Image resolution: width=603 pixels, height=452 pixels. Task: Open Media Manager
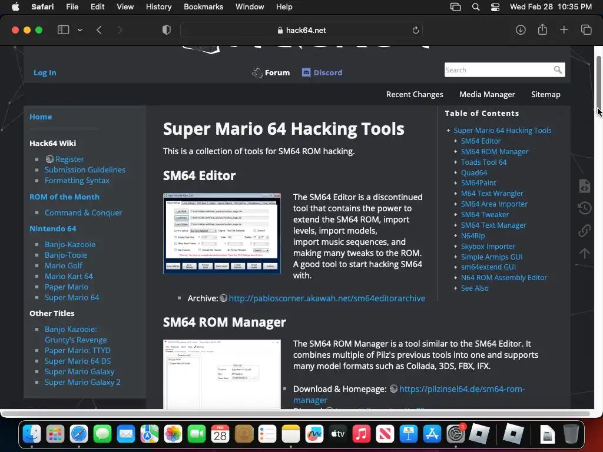pyautogui.click(x=487, y=94)
